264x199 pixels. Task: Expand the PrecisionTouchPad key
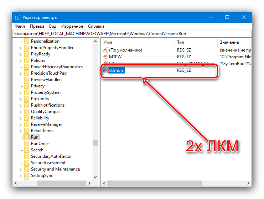click(20, 74)
